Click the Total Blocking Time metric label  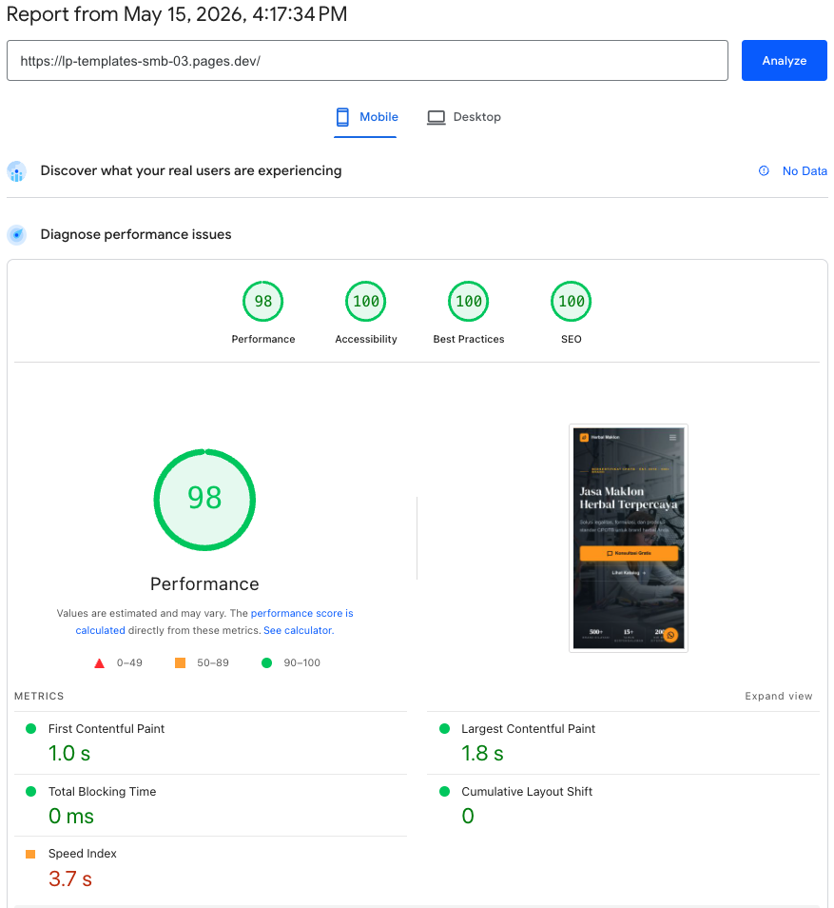[103, 792]
